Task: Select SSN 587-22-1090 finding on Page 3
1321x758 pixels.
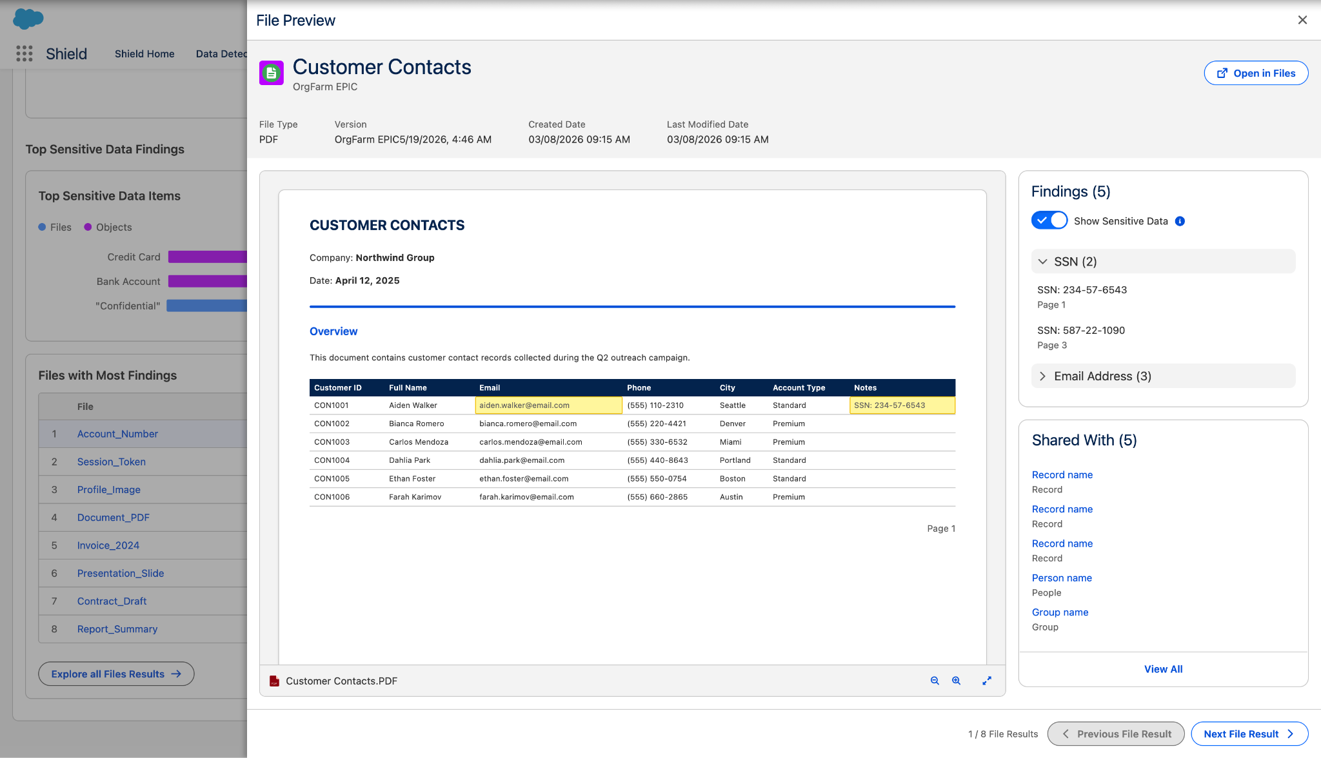Action: tap(1081, 337)
